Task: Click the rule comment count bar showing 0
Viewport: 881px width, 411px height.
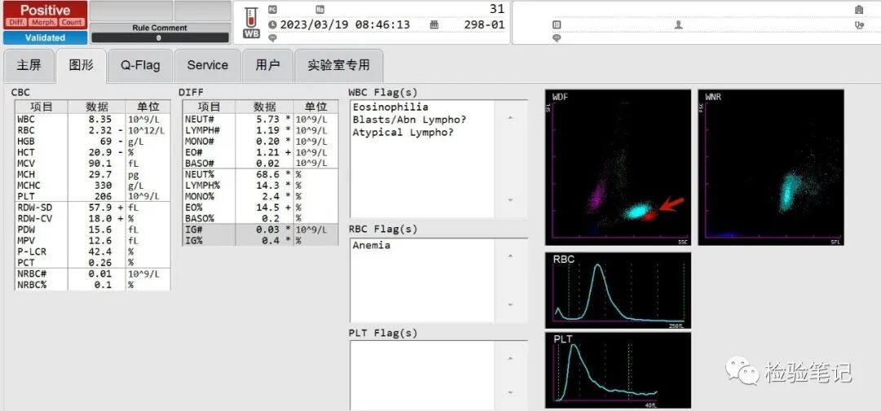Action: 160,37
